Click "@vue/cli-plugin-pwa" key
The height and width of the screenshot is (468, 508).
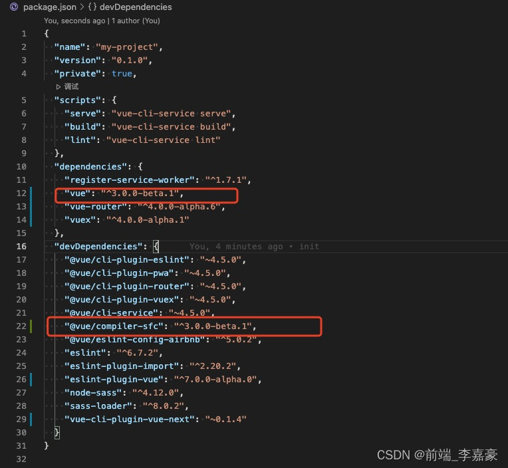pos(119,273)
